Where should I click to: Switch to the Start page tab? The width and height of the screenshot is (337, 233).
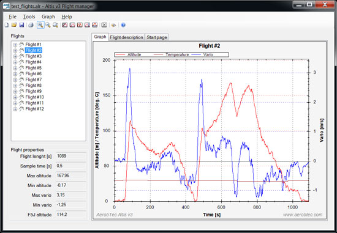point(157,37)
